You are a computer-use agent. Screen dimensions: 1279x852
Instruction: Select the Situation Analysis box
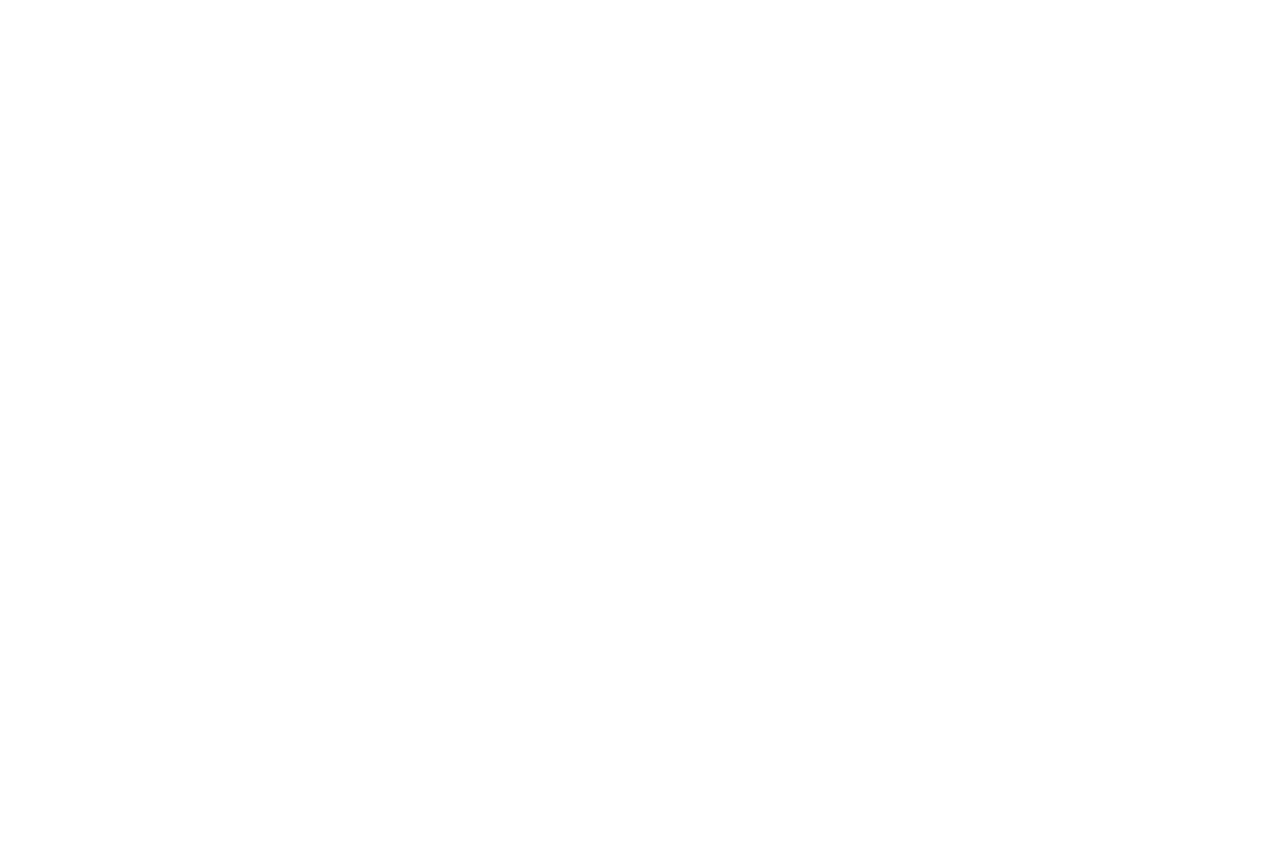point(639,91)
